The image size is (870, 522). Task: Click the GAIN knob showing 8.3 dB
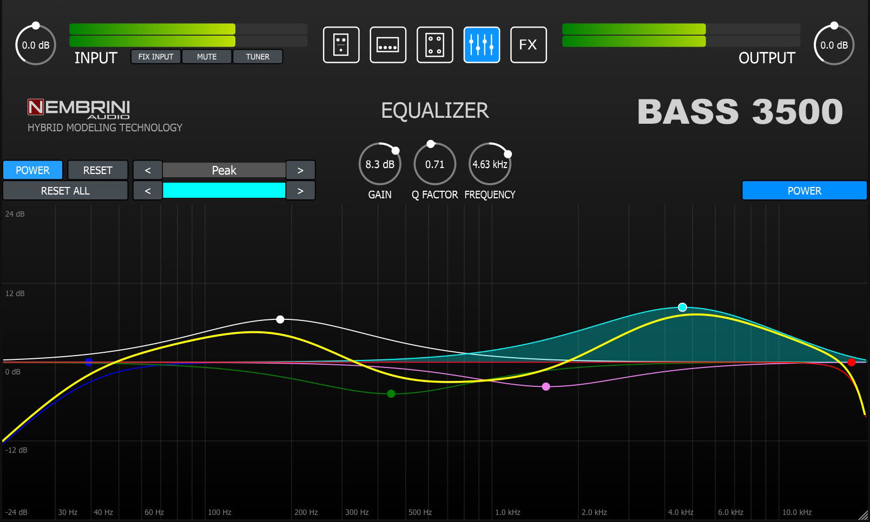coord(380,164)
